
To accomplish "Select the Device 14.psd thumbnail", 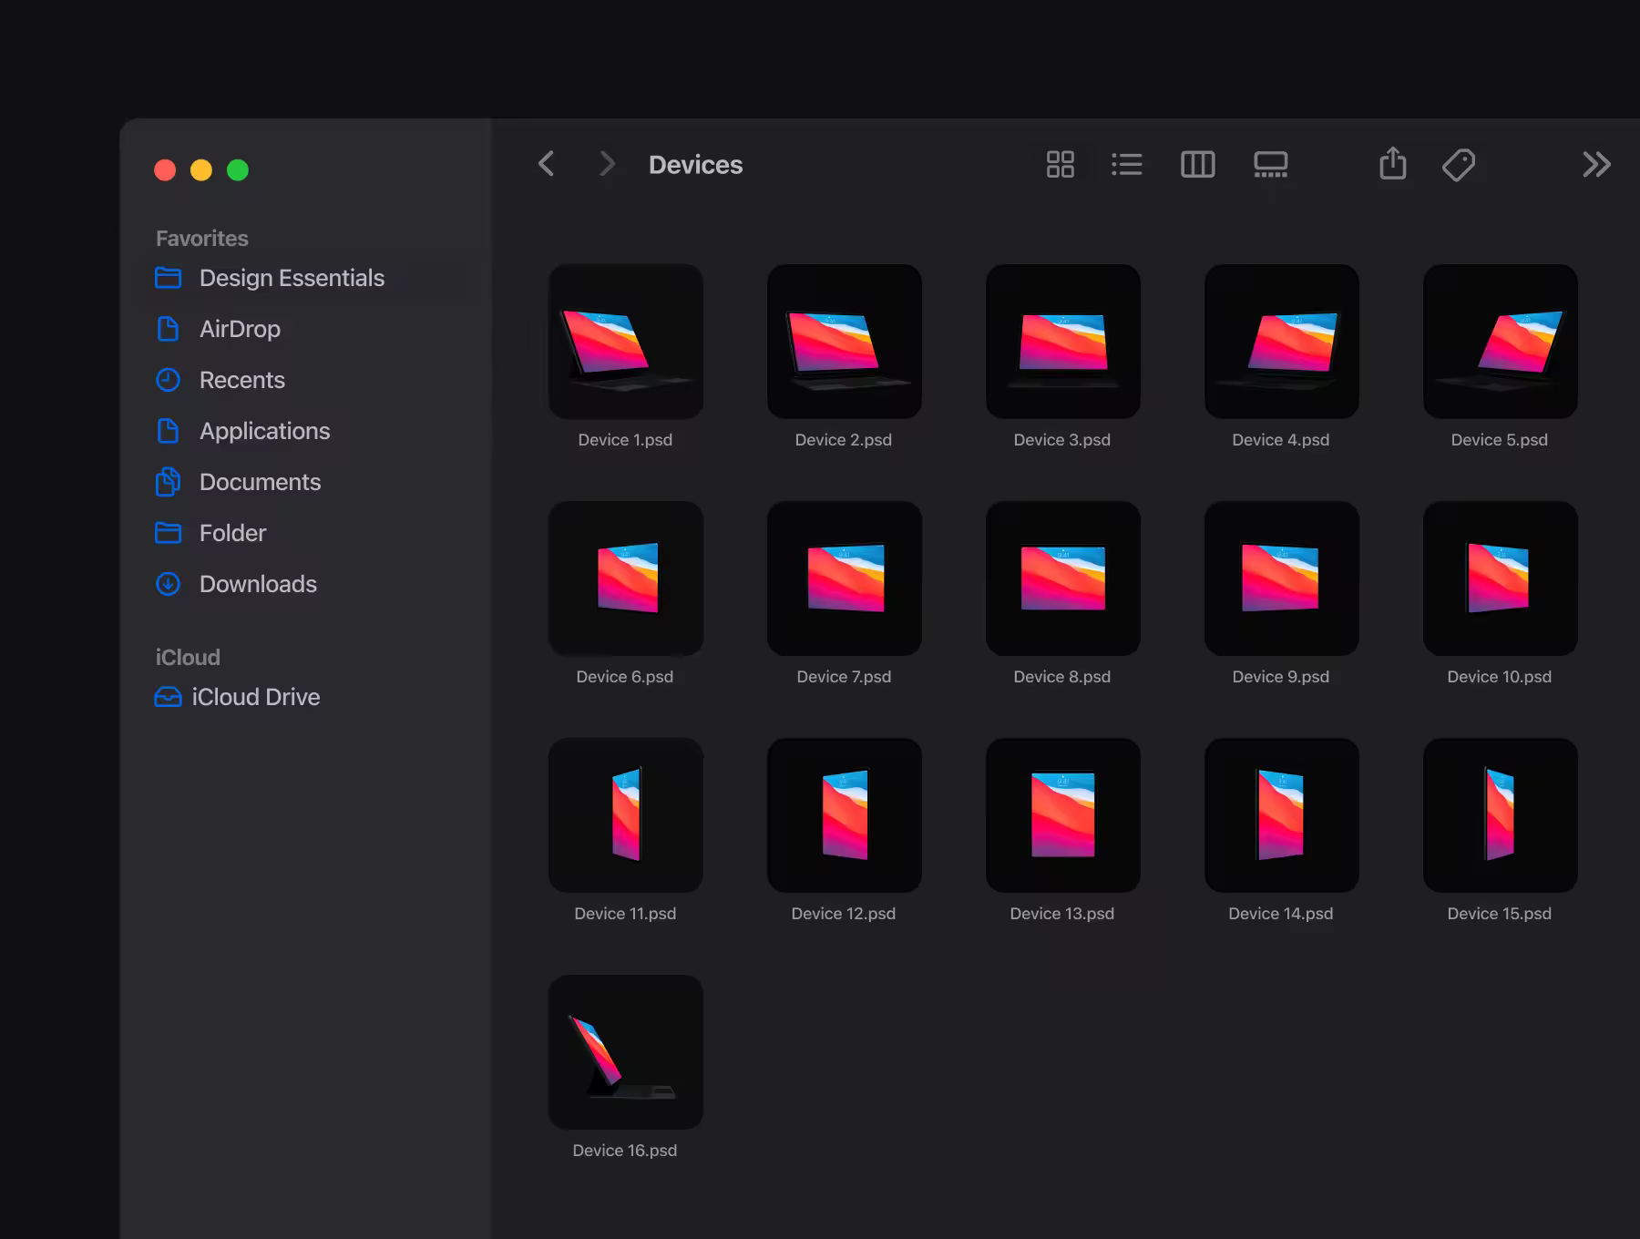I will pyautogui.click(x=1282, y=815).
